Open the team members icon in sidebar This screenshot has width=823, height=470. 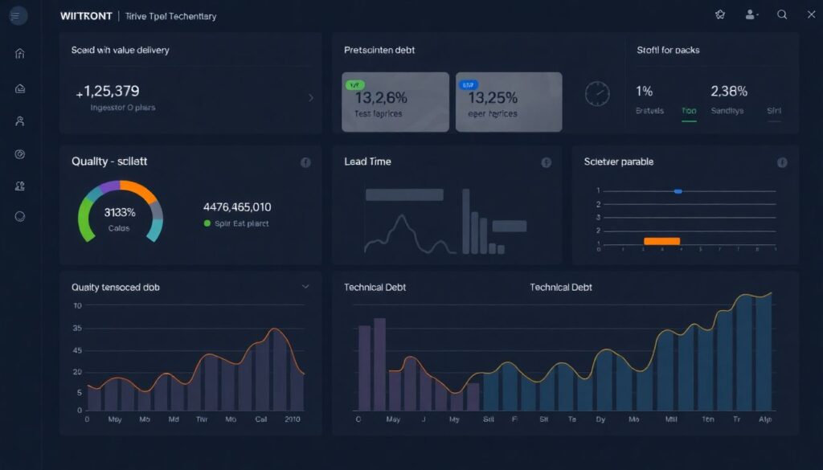(x=20, y=186)
